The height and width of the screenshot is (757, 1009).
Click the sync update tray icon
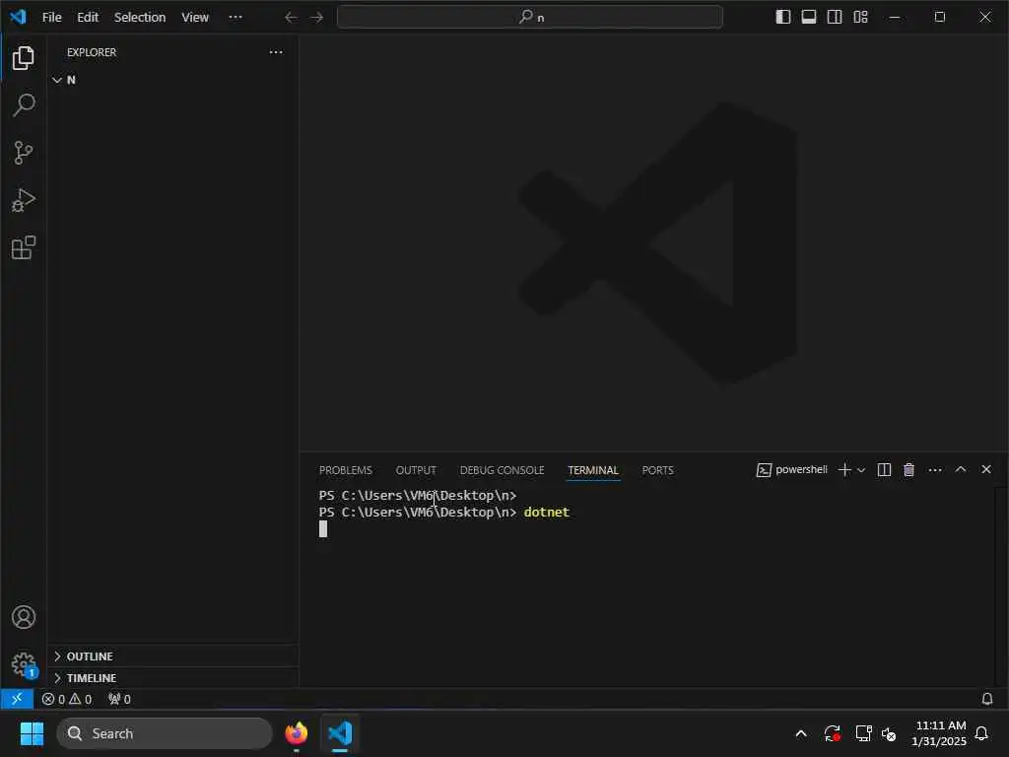pyautogui.click(x=832, y=733)
